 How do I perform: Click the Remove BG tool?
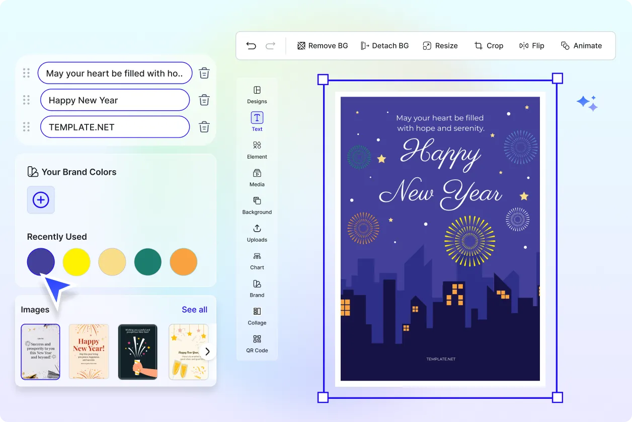point(322,45)
